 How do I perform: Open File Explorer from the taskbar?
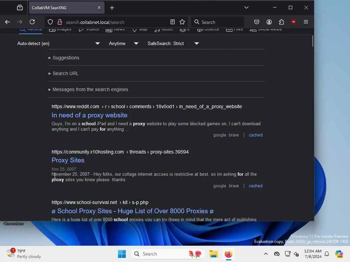pyautogui.click(x=213, y=254)
